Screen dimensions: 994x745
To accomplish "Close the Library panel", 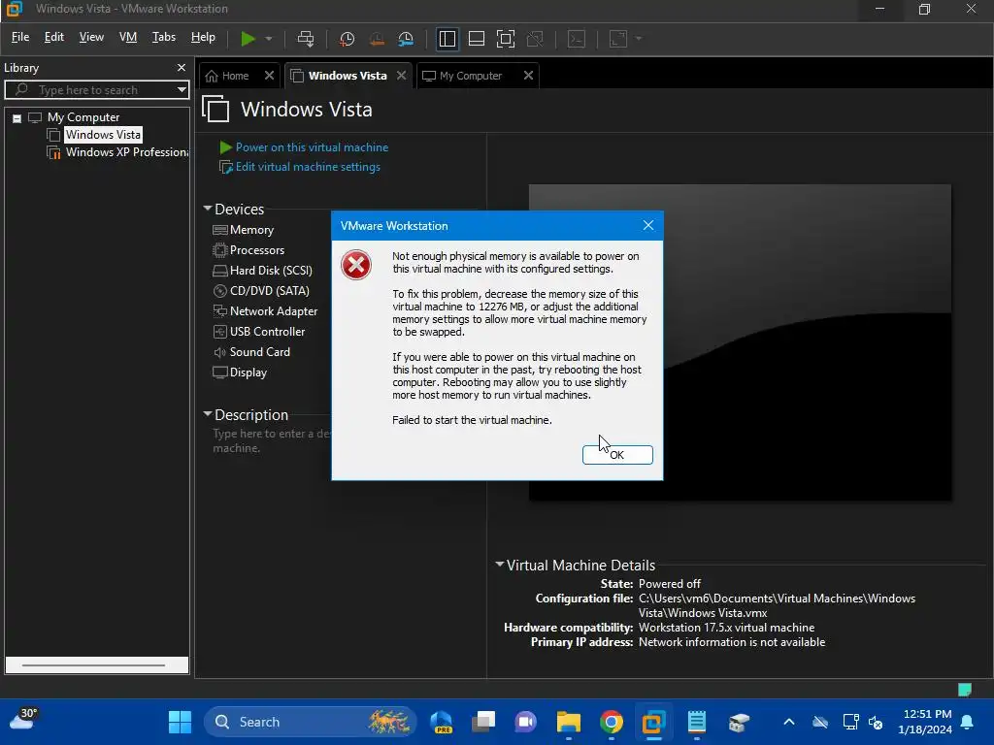I will 182,67.
